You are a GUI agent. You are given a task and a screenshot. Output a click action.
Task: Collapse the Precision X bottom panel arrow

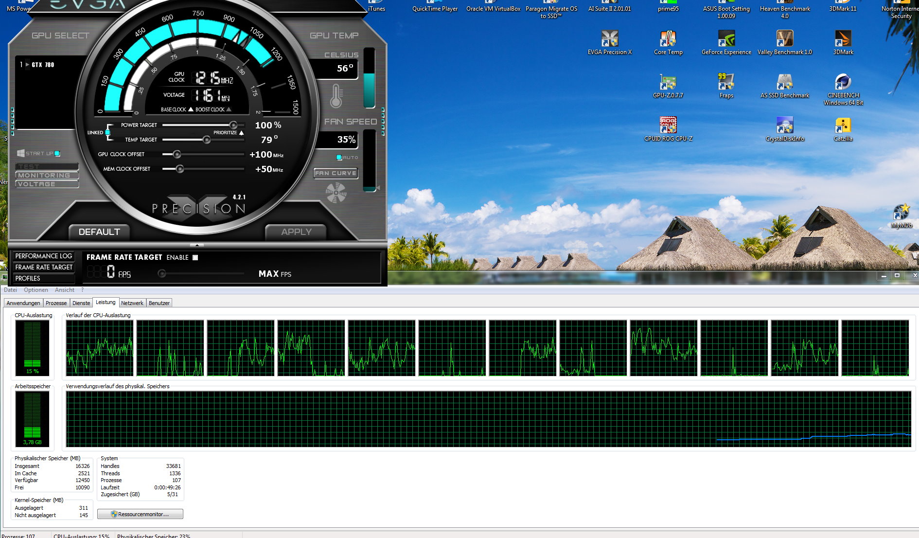[196, 245]
